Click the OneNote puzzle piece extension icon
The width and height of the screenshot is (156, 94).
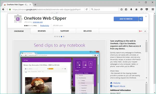pyautogui.click(x=18, y=19)
